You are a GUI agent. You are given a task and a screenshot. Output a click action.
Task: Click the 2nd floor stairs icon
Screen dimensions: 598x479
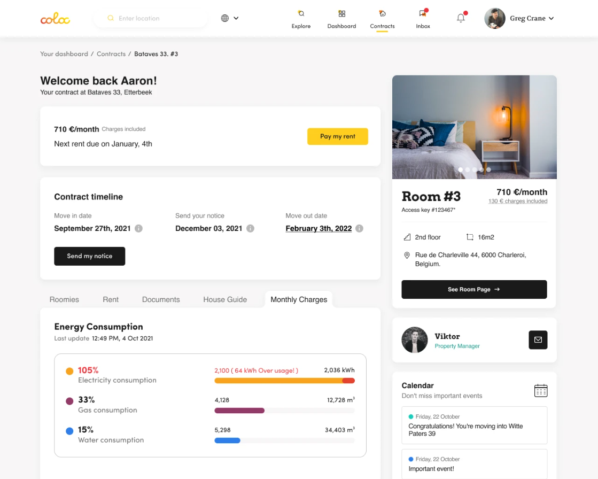click(x=407, y=237)
